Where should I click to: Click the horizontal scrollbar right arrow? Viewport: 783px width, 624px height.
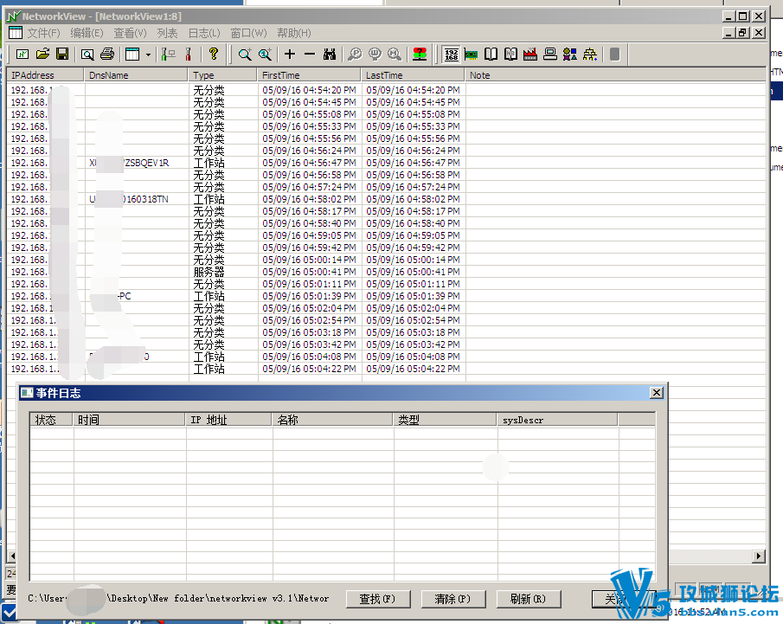759,556
